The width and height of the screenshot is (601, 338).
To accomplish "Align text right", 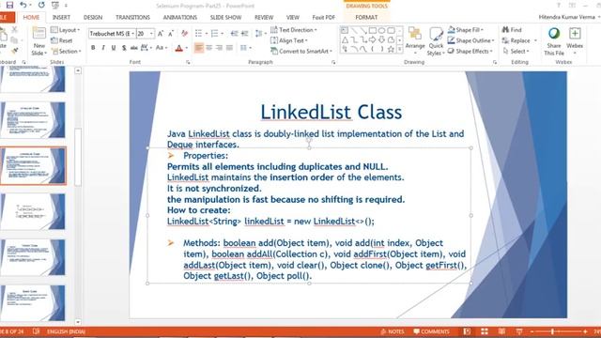I will coord(219,48).
